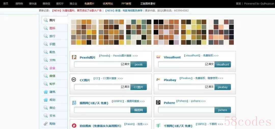
Task: Click the 摄图网 search button
Action: click(139, 110)
